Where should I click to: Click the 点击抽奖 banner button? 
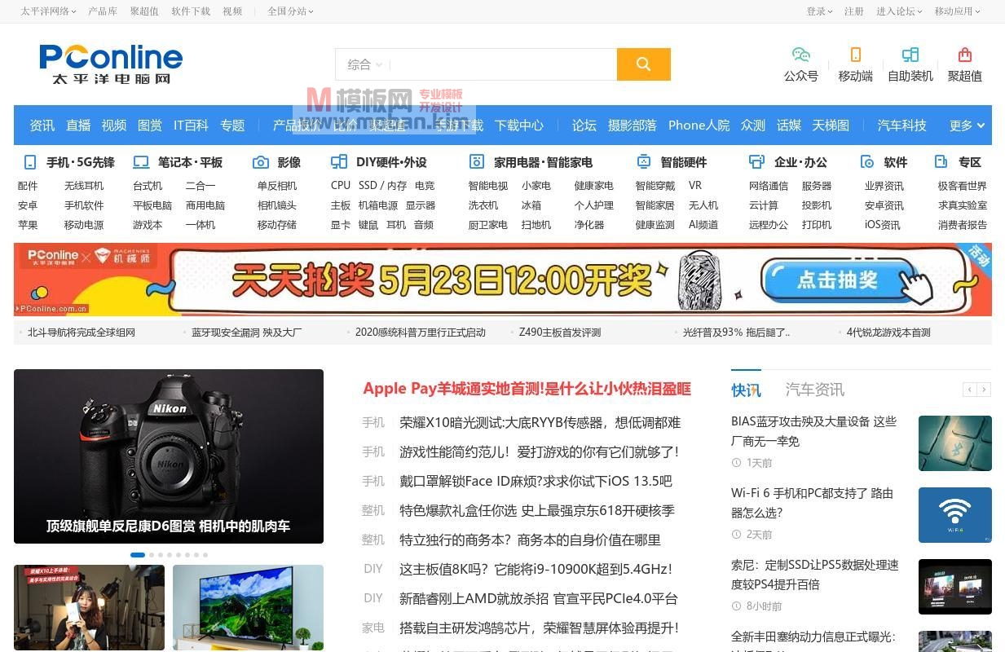tap(838, 280)
